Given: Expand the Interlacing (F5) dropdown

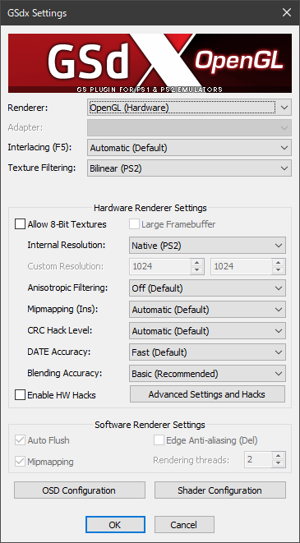Looking at the screenshot, I should pyautogui.click(x=189, y=148).
